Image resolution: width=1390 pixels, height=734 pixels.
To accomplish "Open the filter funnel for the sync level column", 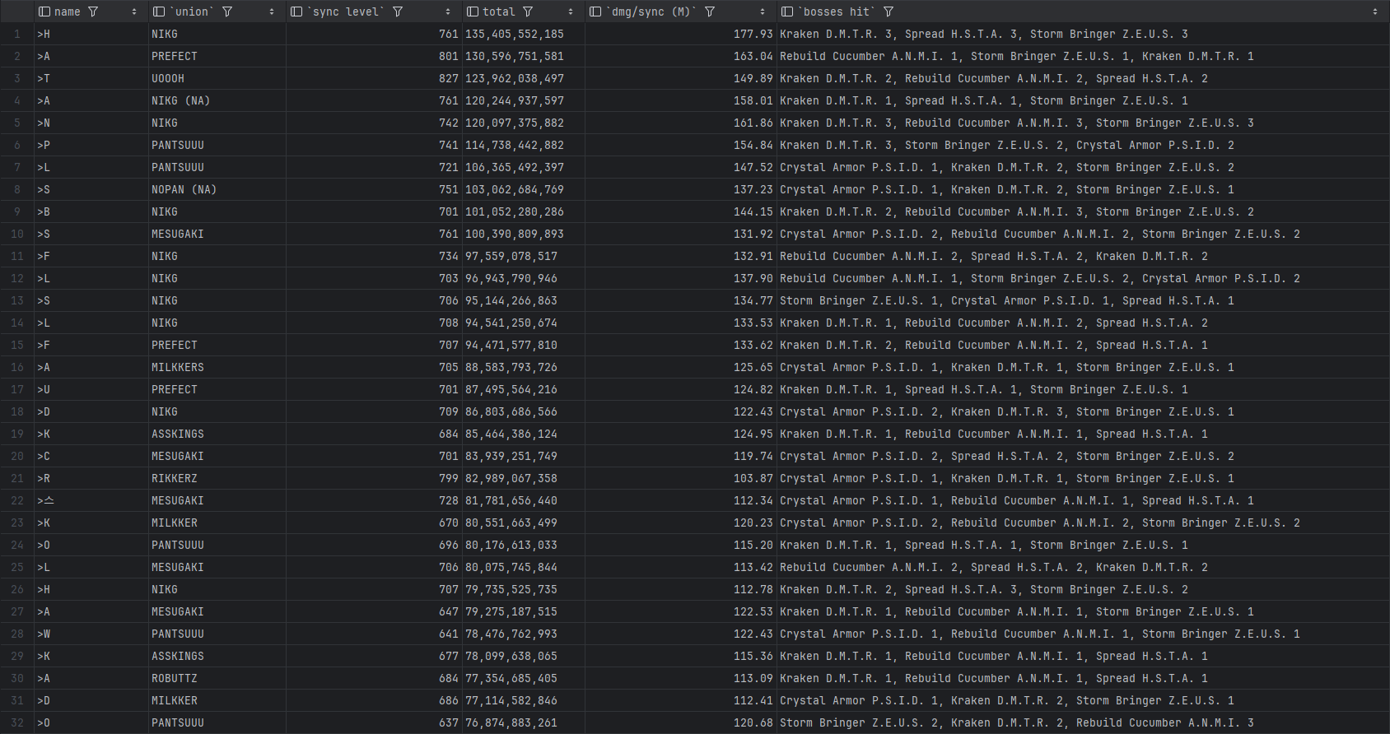I will [x=398, y=12].
